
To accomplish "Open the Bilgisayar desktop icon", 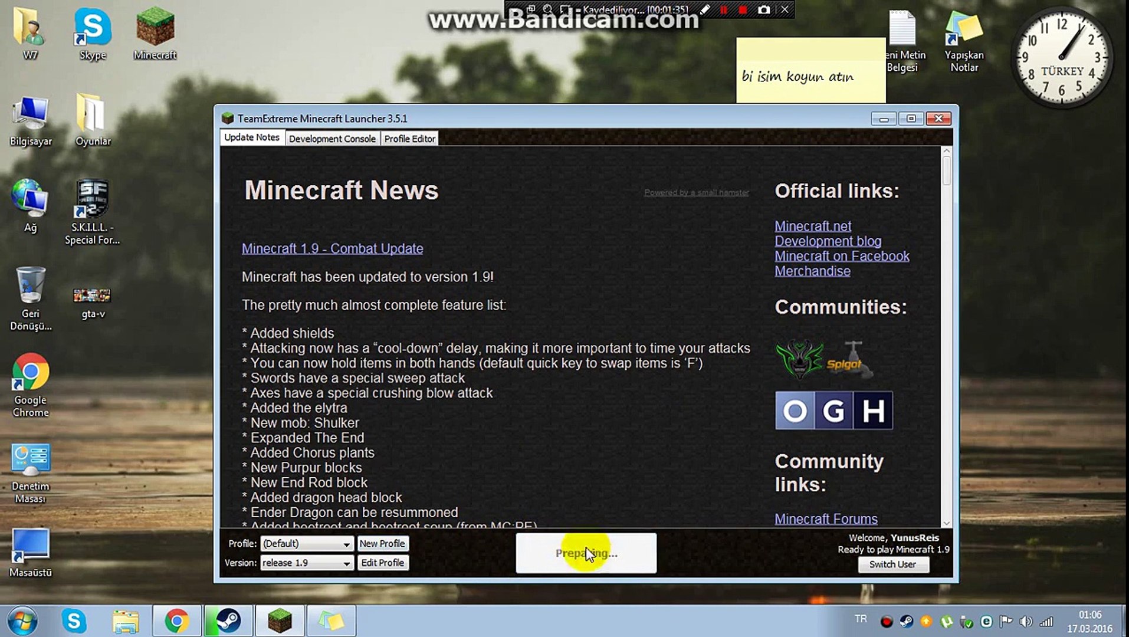I will coord(31,121).
